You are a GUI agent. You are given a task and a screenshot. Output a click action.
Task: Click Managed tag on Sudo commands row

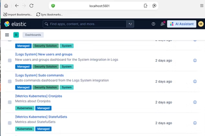coord(23,87)
